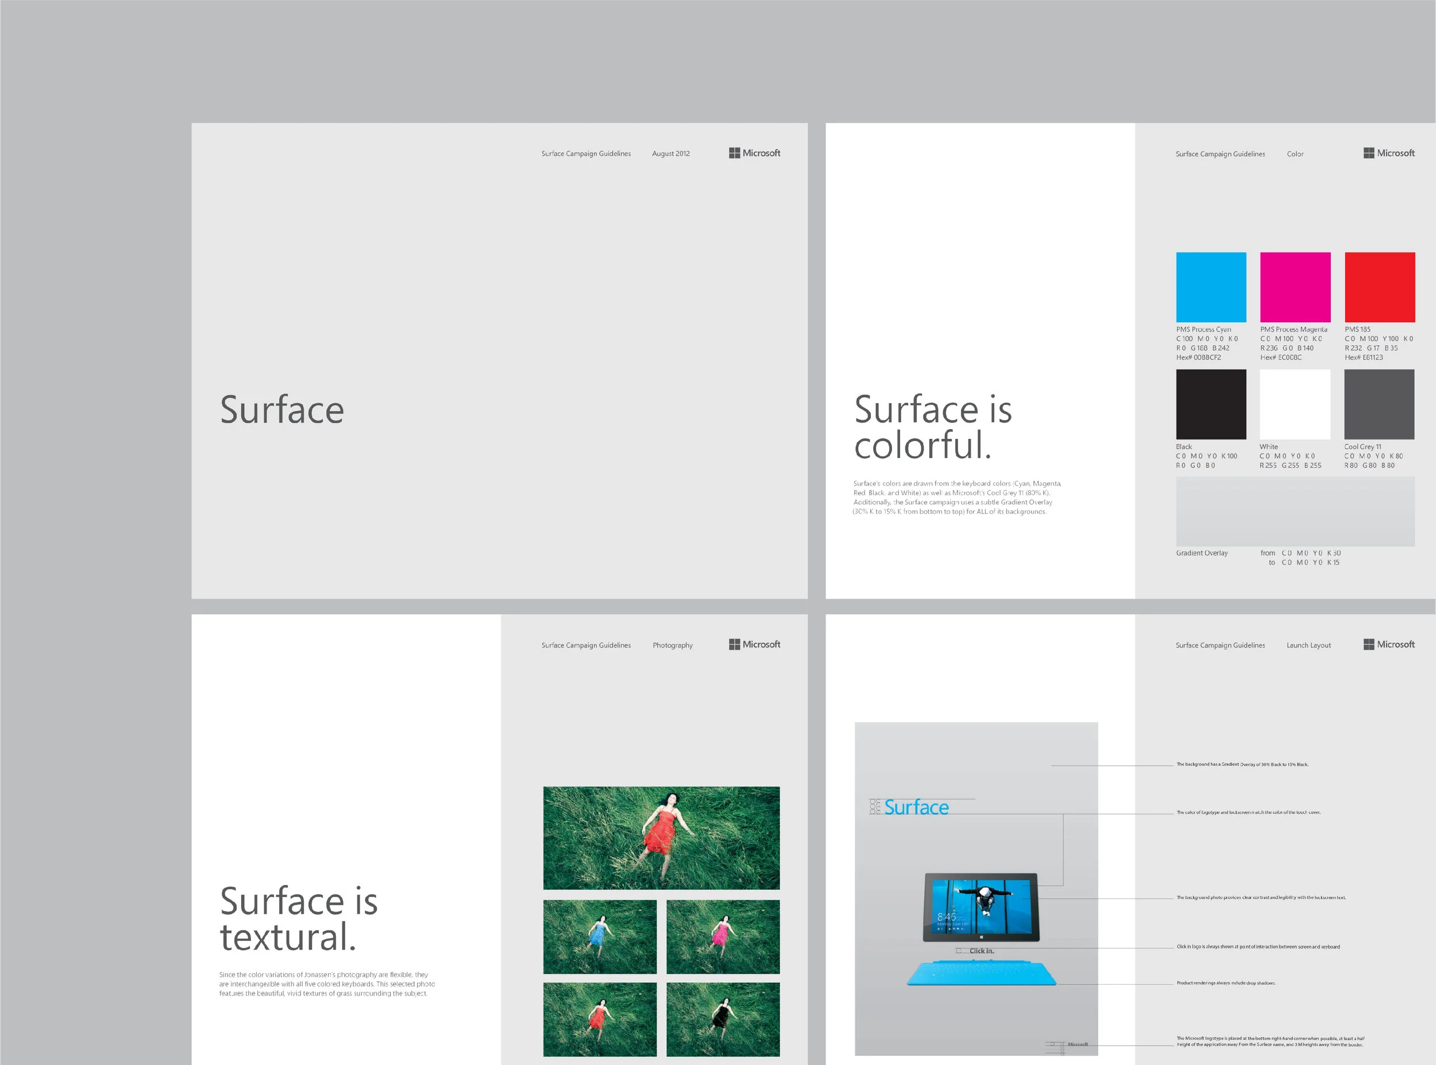The height and width of the screenshot is (1065, 1436).
Task: Click the 'Click in logo is always shown' annotation
Action: pyautogui.click(x=1257, y=947)
